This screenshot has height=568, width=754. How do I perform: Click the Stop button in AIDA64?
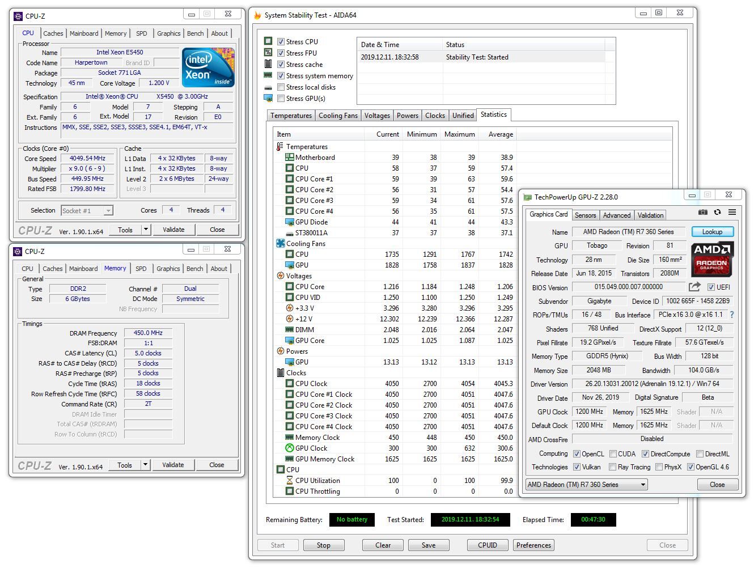coord(324,545)
